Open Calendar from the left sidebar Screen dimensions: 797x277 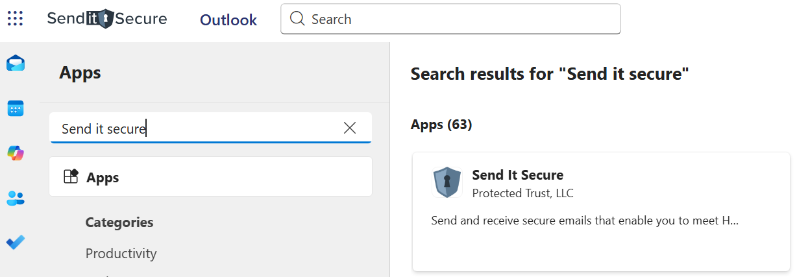(16, 108)
